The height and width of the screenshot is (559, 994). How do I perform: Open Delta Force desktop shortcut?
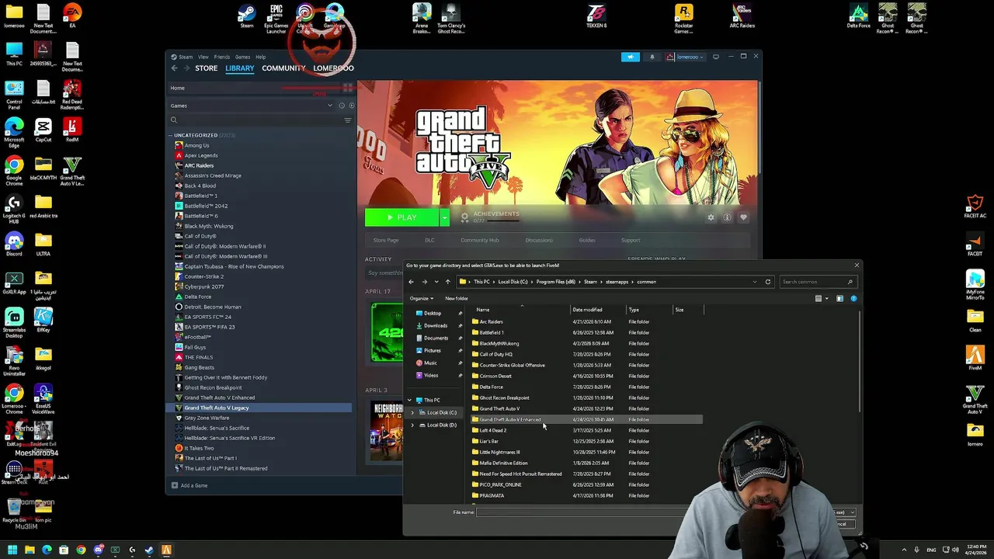click(x=858, y=16)
